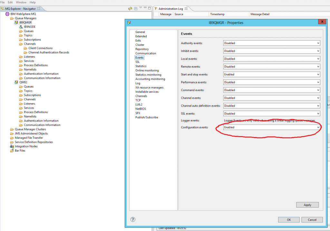
Task: Click the Bar Files folder icon
Action: click(x=12, y=151)
